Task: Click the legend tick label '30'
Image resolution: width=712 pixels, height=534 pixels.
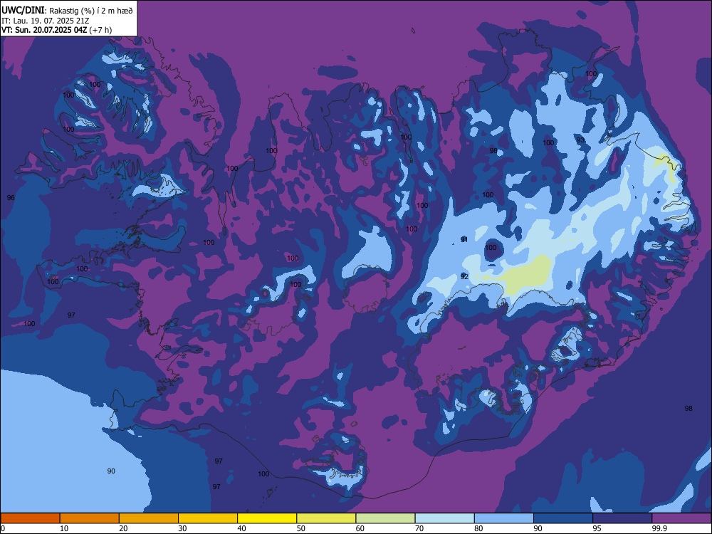Action: pos(182,528)
